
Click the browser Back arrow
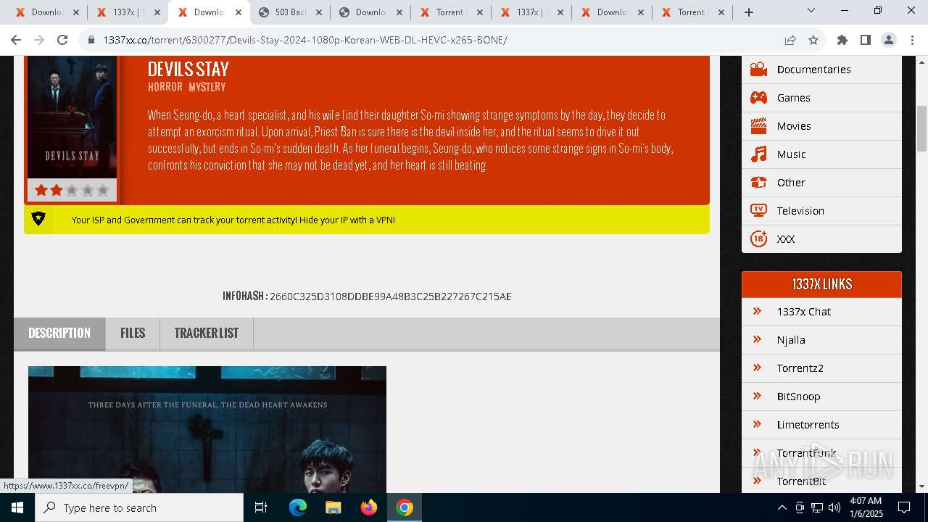point(16,40)
